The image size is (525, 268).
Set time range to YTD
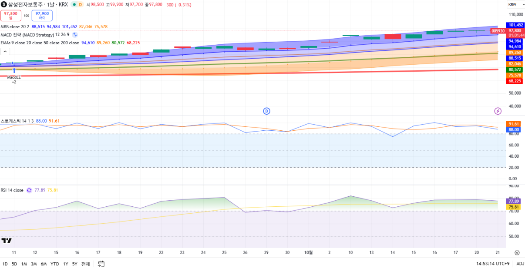pyautogui.click(x=54, y=264)
